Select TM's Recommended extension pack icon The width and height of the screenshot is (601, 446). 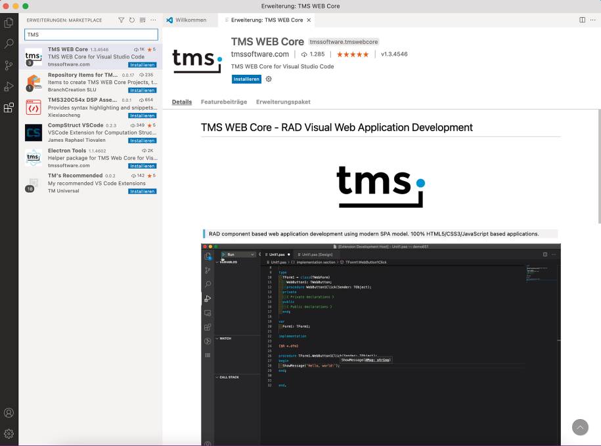(x=33, y=184)
